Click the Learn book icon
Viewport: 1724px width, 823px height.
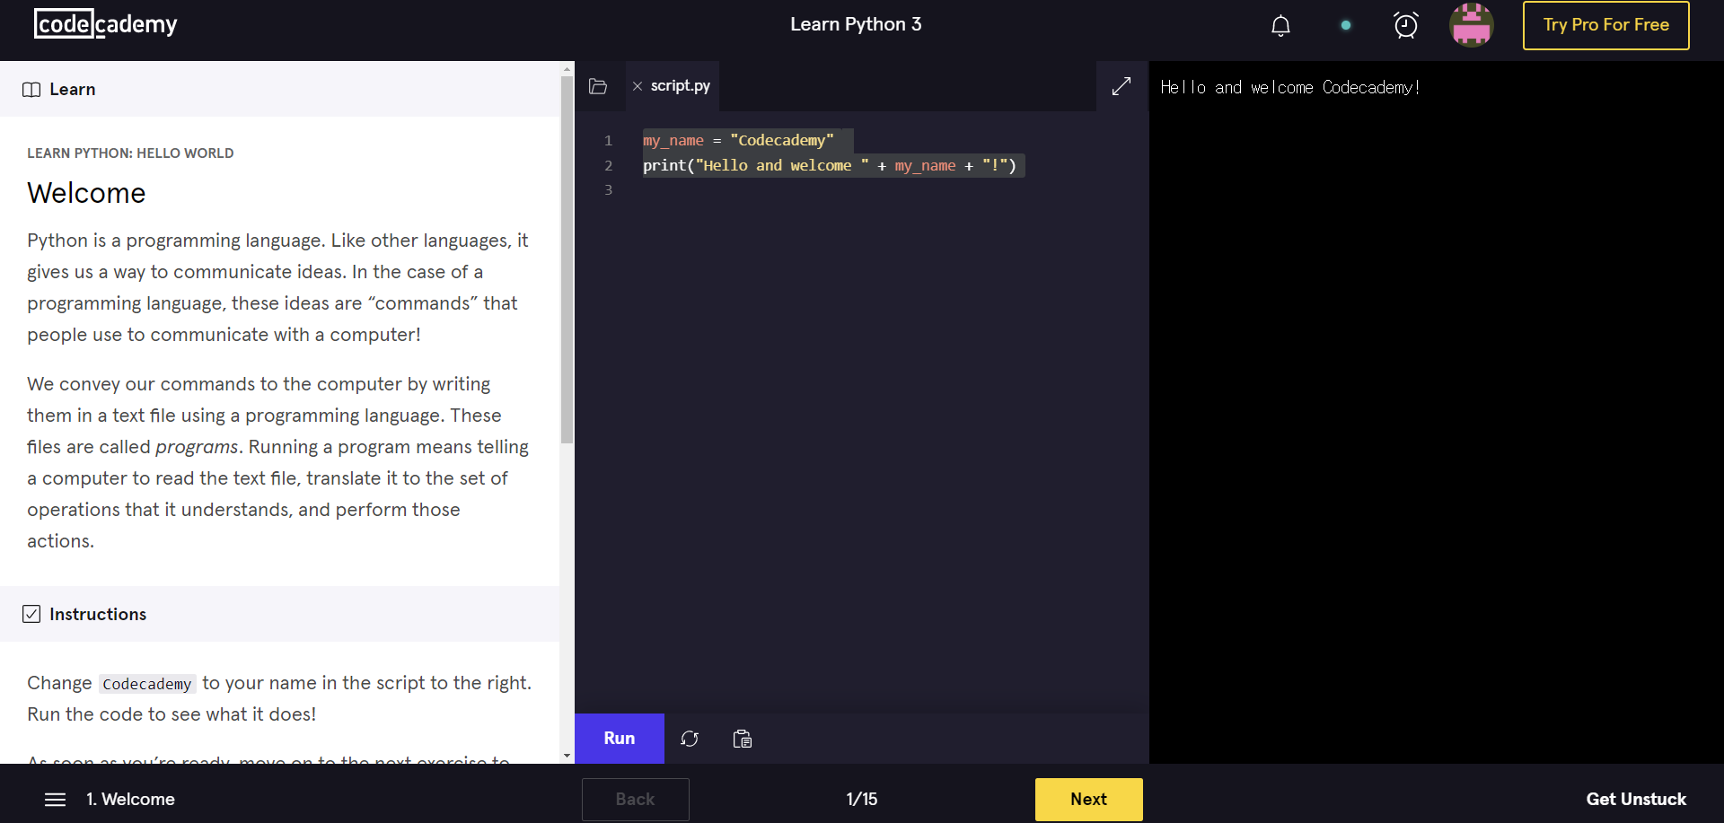tap(31, 90)
